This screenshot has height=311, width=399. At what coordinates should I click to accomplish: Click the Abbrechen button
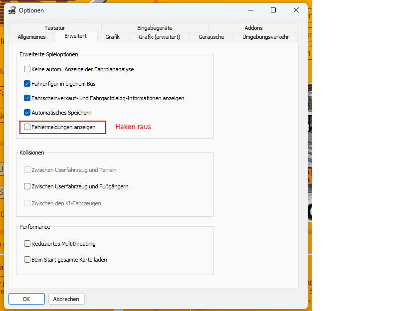66,299
